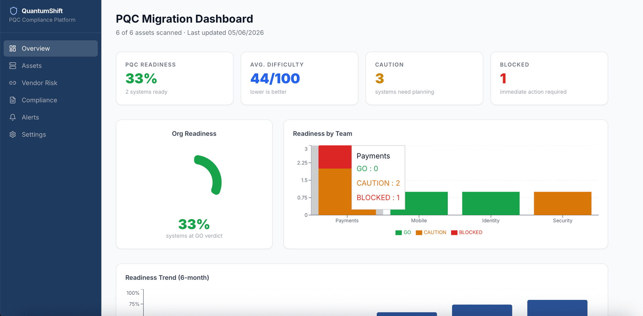Click the Vendor Risk link icon
Viewport: 643px width, 316px height.
[13, 83]
